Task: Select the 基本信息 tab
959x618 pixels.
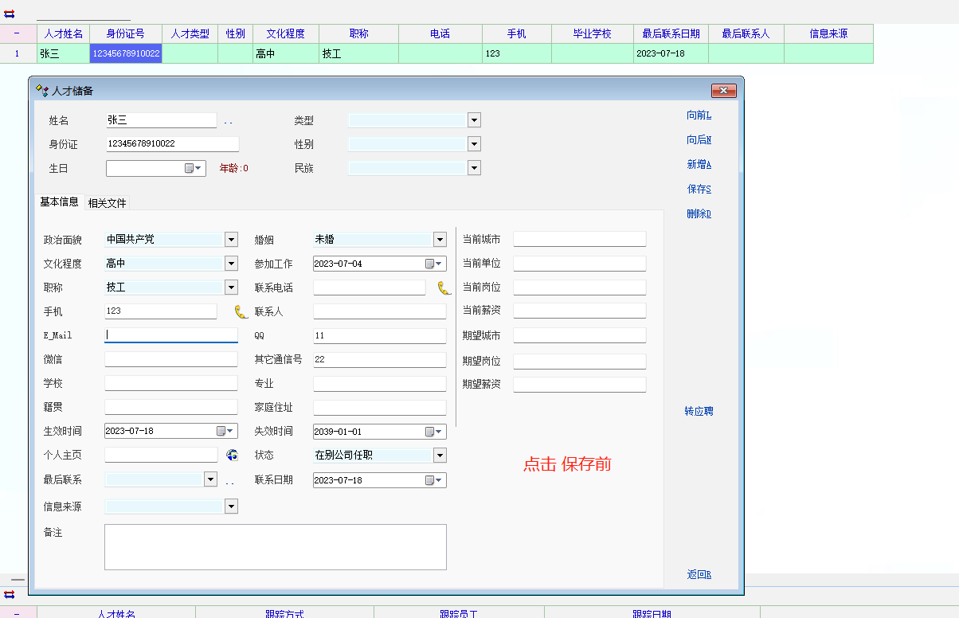Action: click(60, 201)
